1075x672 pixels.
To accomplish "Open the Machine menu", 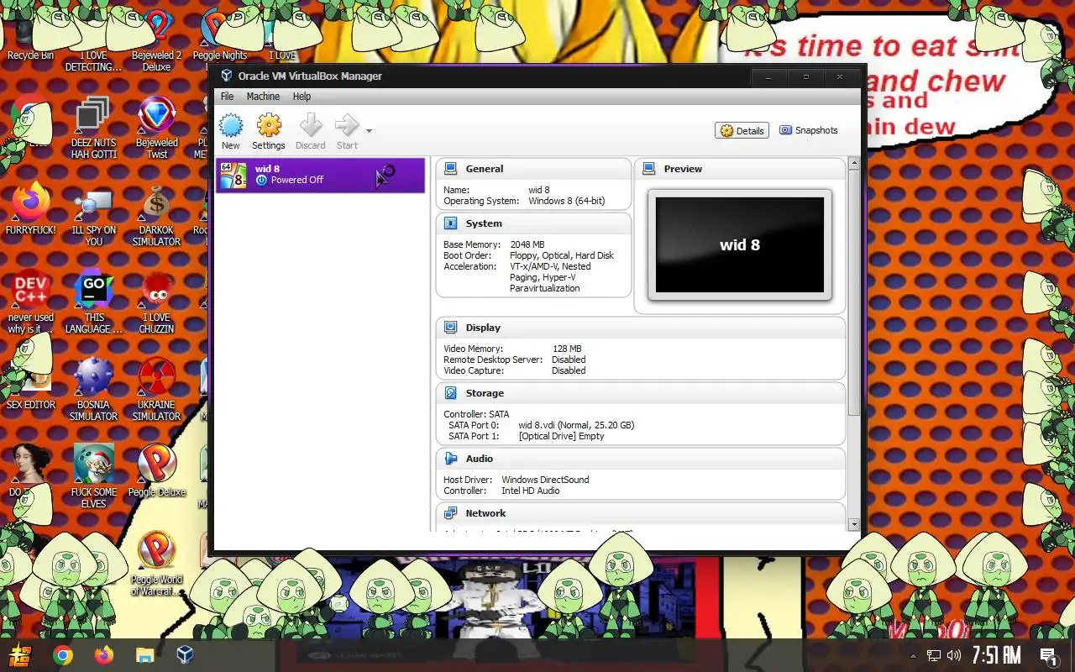I will [263, 97].
